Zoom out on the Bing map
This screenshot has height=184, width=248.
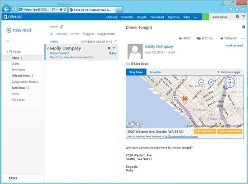(201, 82)
